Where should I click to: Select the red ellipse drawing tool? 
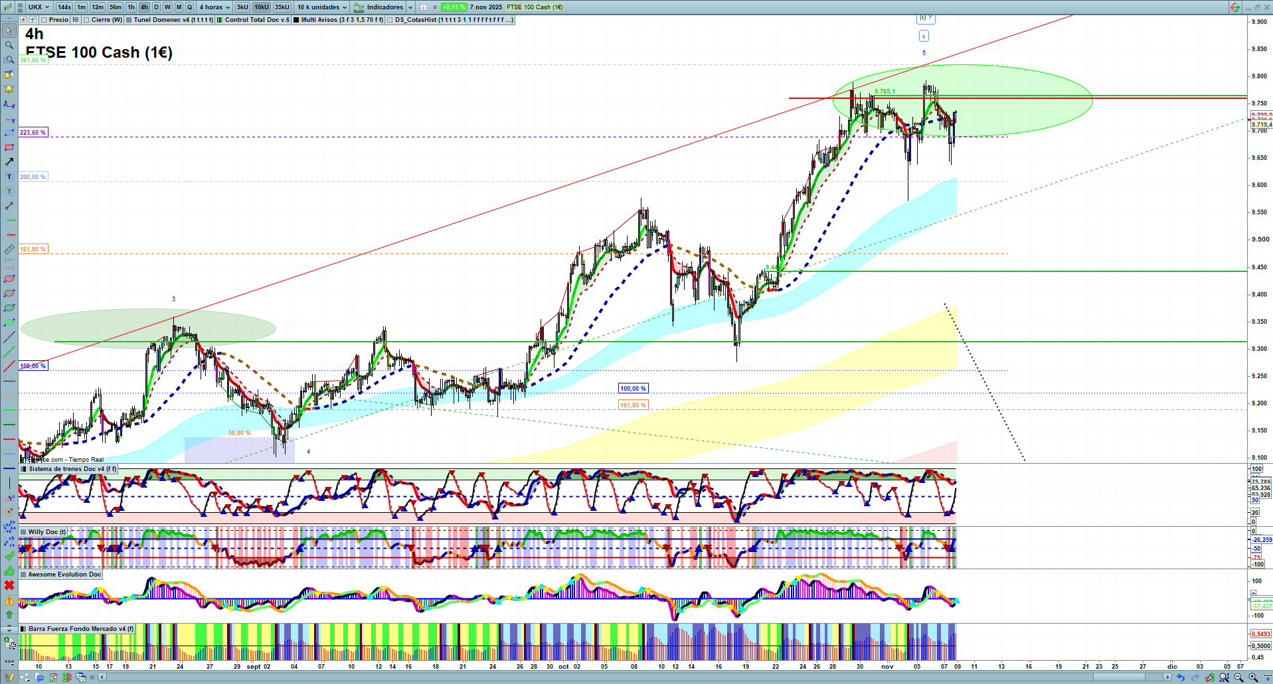pyautogui.click(x=9, y=279)
